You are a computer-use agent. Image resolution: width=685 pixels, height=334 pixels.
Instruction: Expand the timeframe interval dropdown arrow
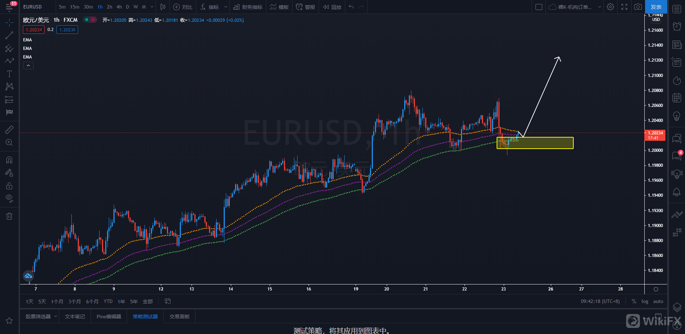pyautogui.click(x=152, y=7)
